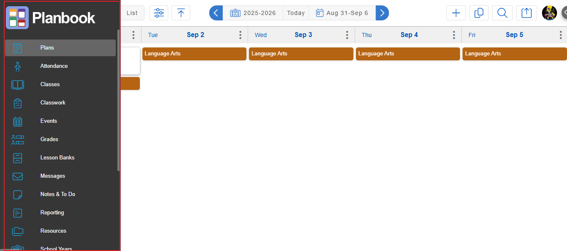Open Wed Sep 3 day options menu
The image size is (567, 251).
(347, 35)
